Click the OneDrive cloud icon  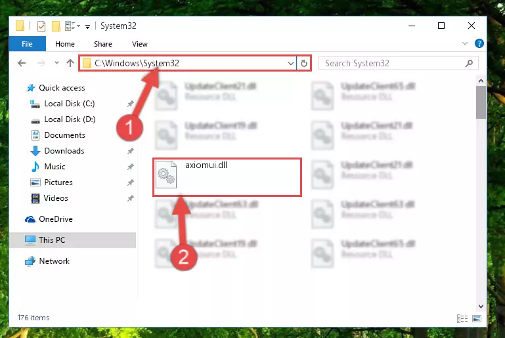pos(30,220)
